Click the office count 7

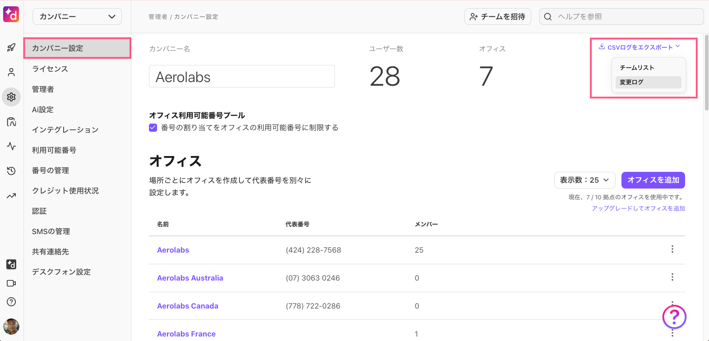pyautogui.click(x=486, y=76)
